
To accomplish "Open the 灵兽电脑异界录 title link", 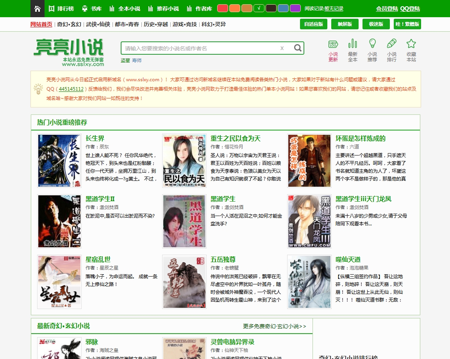I will (232, 342).
